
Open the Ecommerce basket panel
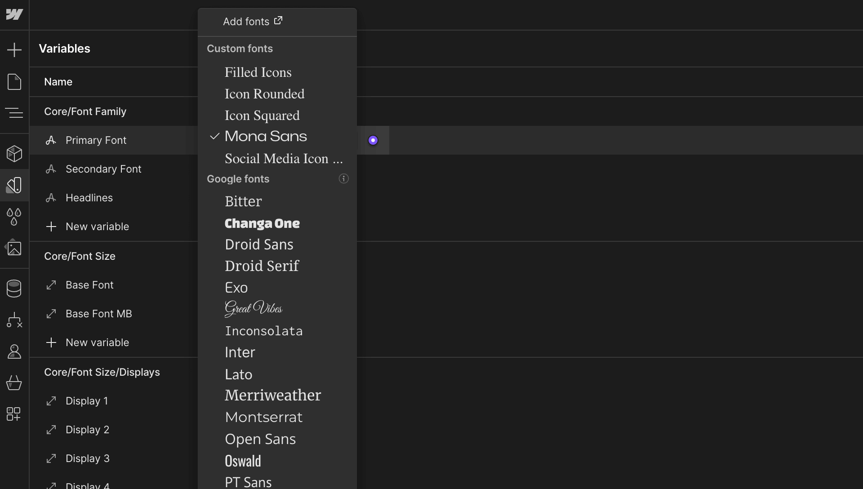[14, 383]
